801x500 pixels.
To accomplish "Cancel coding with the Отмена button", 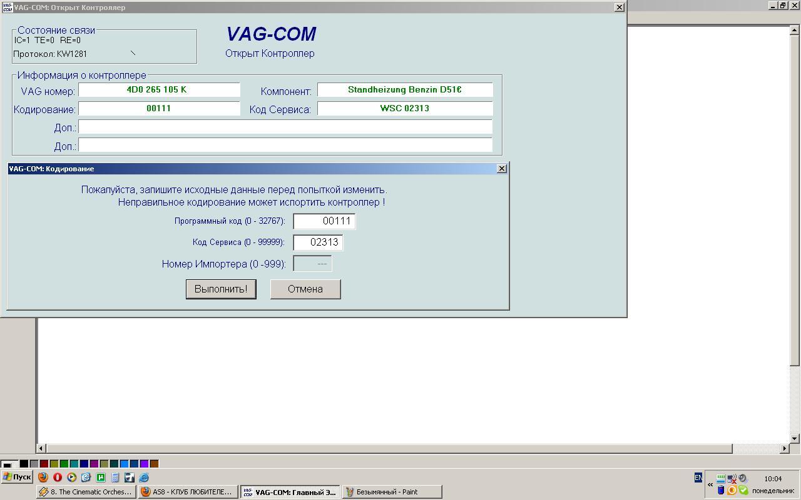I will pos(305,289).
